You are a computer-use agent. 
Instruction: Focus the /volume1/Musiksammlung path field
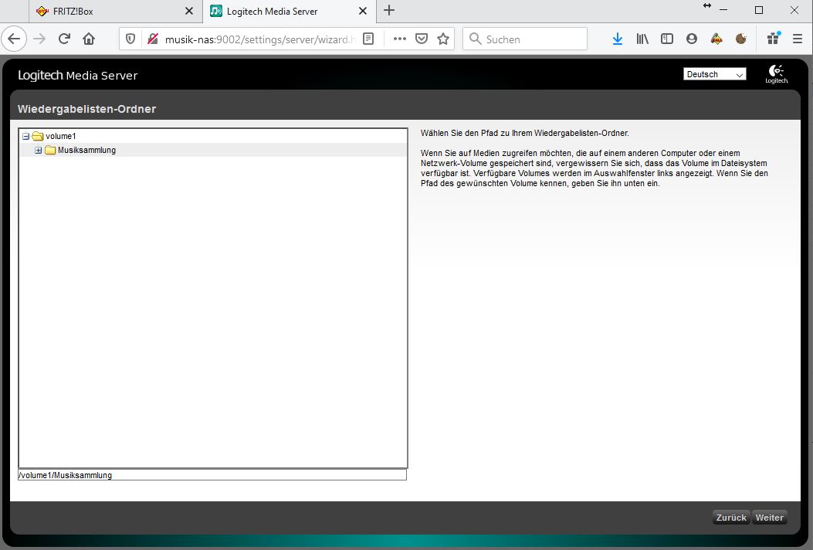[x=212, y=475]
